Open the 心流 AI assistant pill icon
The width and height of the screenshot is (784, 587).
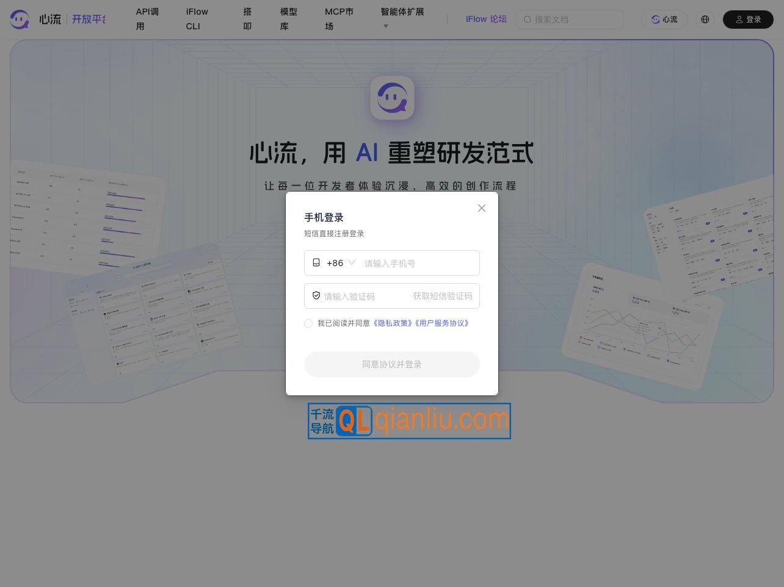[x=656, y=20]
